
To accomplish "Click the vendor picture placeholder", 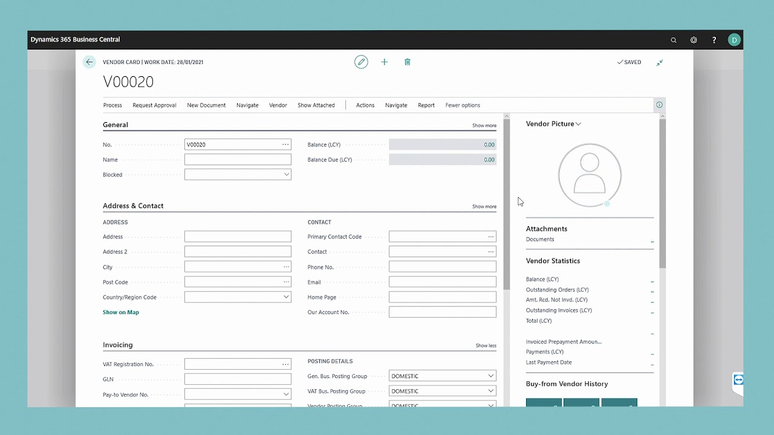I will point(590,175).
